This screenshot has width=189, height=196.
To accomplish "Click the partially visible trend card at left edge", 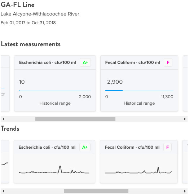I will click(4, 161).
